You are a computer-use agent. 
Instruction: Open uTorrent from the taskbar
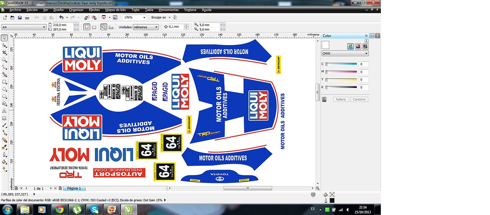click(77, 210)
